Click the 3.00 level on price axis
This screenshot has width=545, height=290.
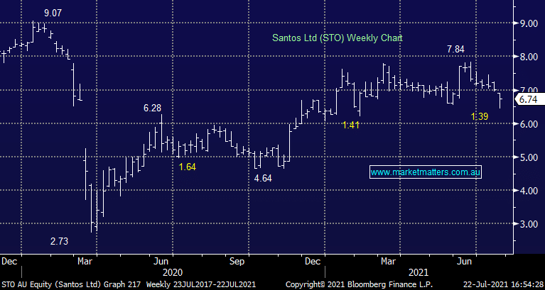[x=527, y=224]
